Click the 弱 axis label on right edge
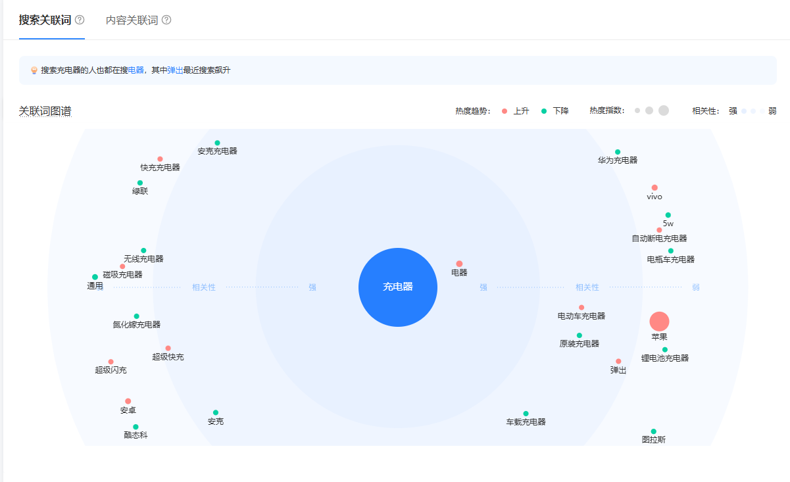This screenshot has height=482, width=790. pyautogui.click(x=696, y=287)
